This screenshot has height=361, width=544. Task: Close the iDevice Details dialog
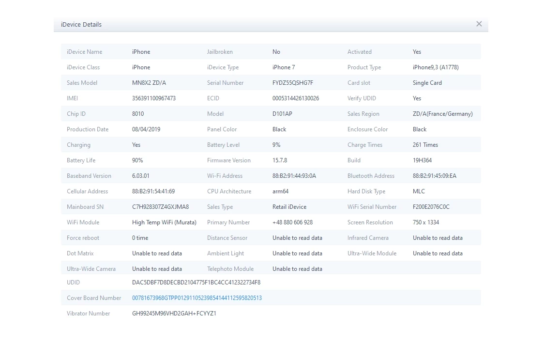click(479, 24)
